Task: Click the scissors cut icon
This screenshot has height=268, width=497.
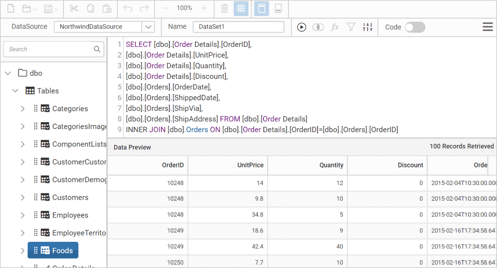Action: click(x=74, y=9)
